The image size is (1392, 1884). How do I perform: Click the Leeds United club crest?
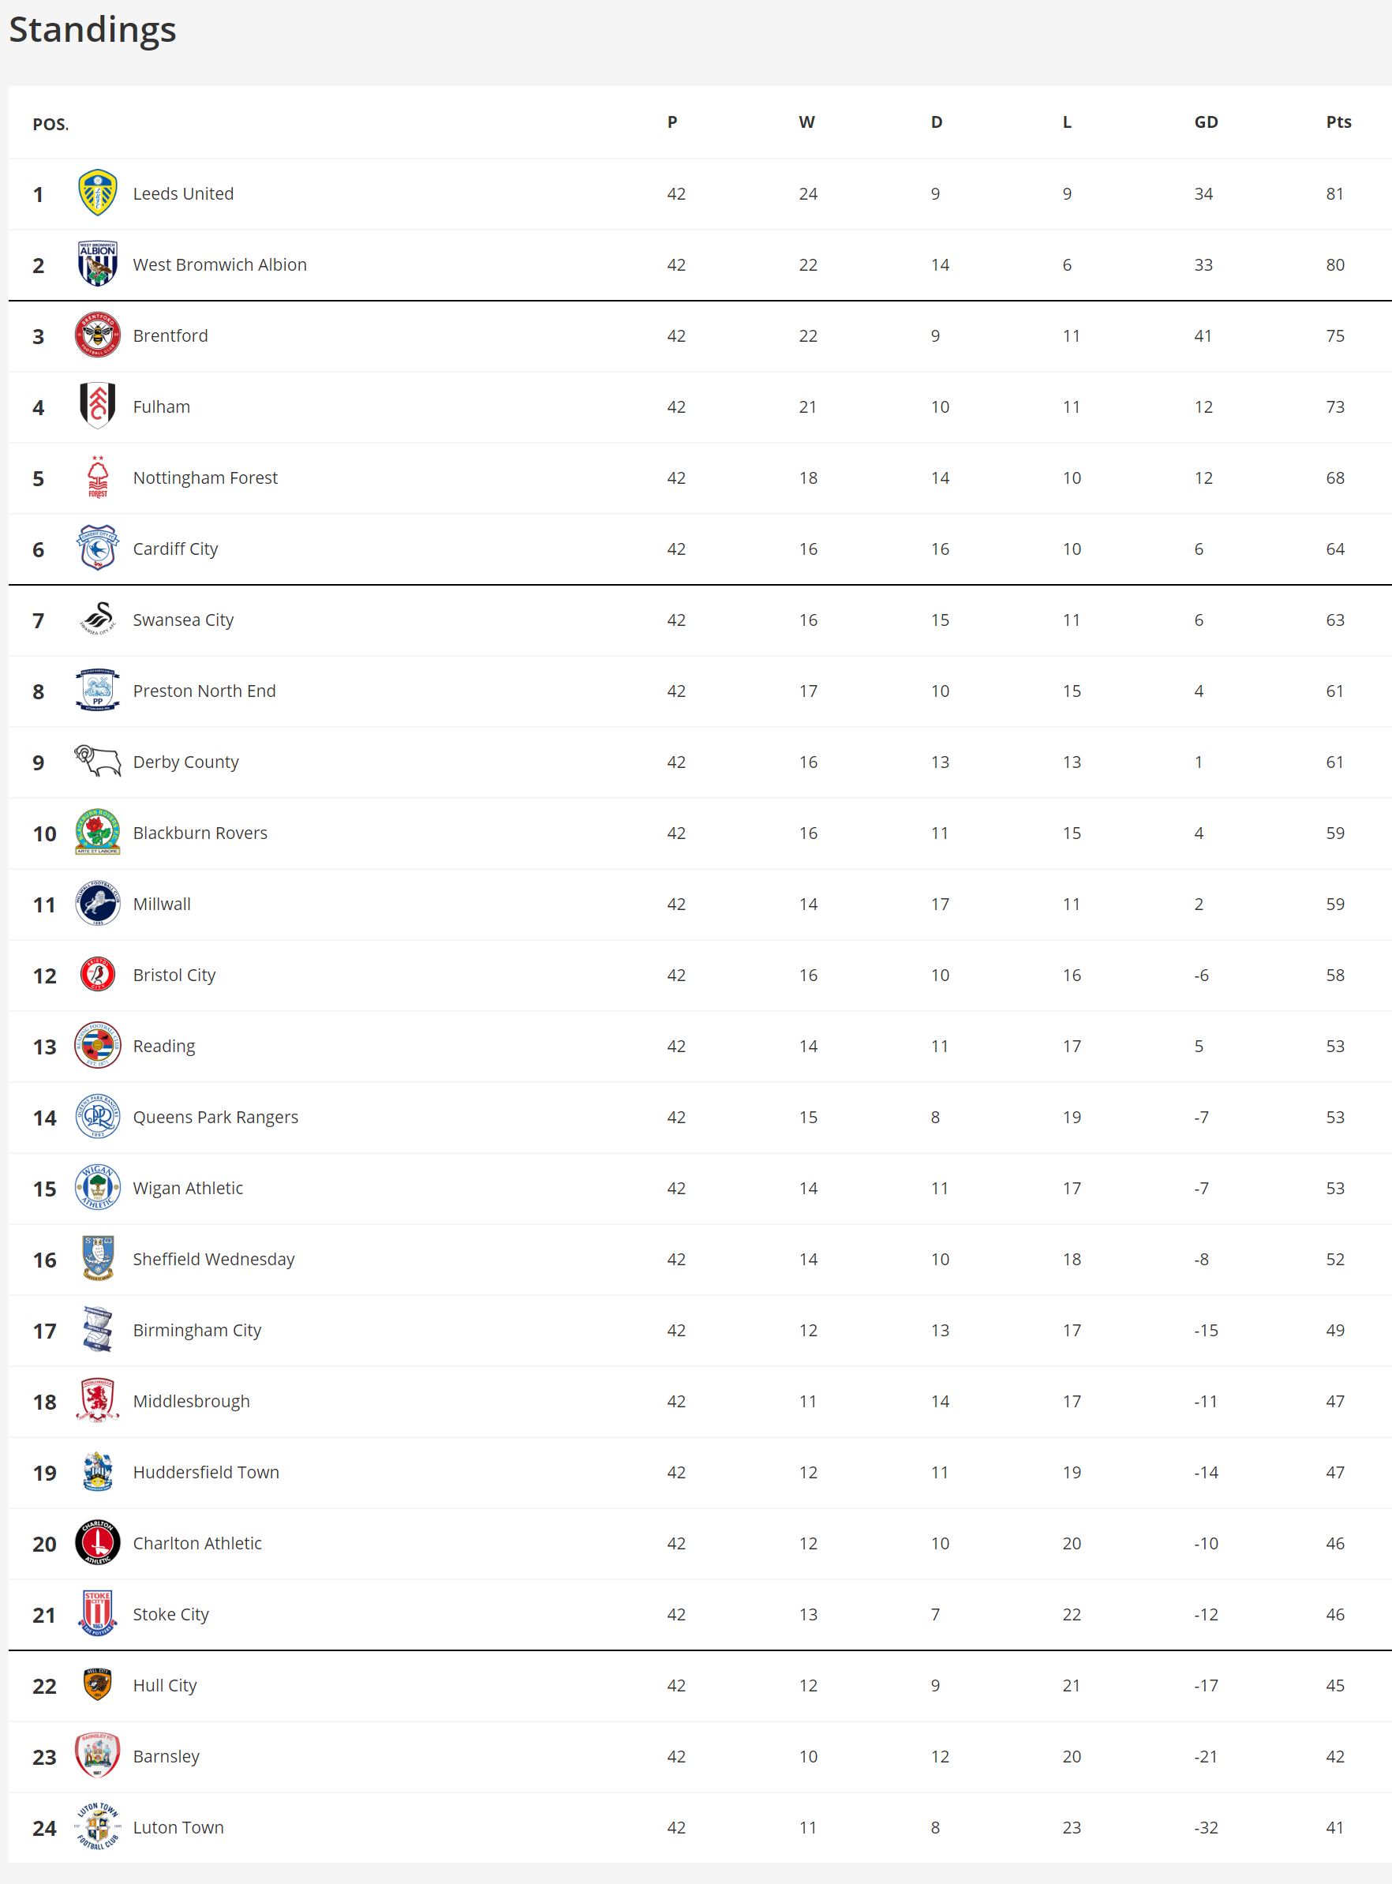(98, 193)
